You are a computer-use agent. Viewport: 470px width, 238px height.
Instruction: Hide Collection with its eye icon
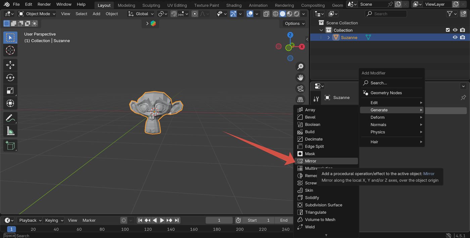click(x=455, y=30)
